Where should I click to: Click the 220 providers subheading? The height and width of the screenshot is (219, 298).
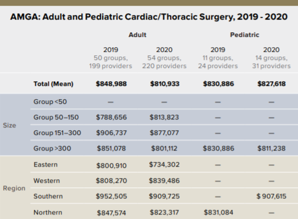(x=164, y=66)
